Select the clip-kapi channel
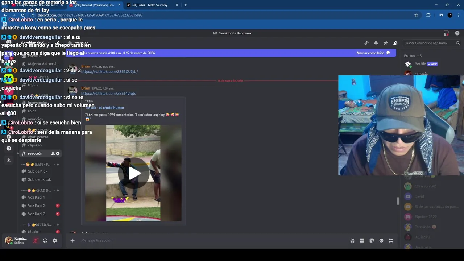Screen dimensions: 464x261 (40, 145)
